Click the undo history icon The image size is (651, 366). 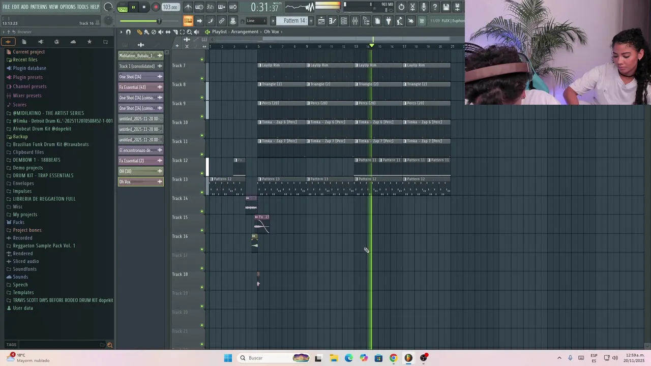[x=401, y=7]
